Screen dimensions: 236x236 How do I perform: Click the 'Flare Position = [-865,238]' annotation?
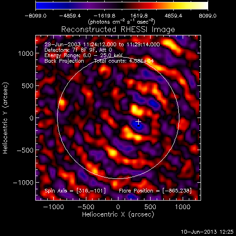pyautogui.click(x=155, y=191)
